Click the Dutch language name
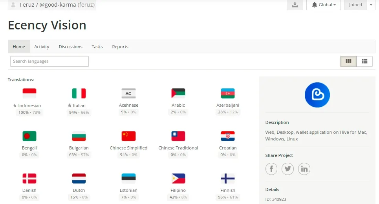The width and height of the screenshot is (379, 204). [79, 190]
